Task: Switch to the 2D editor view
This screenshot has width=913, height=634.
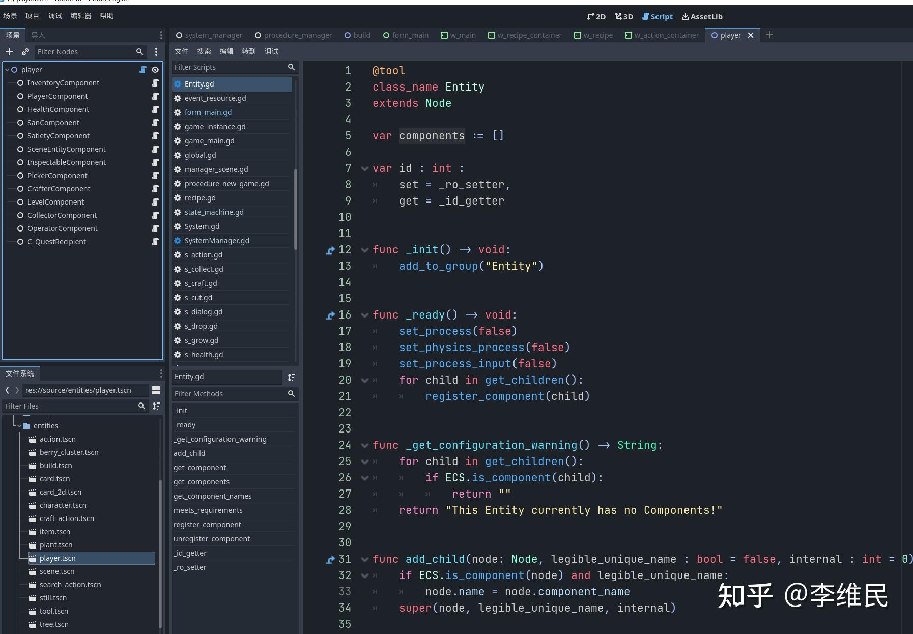Action: [595, 16]
